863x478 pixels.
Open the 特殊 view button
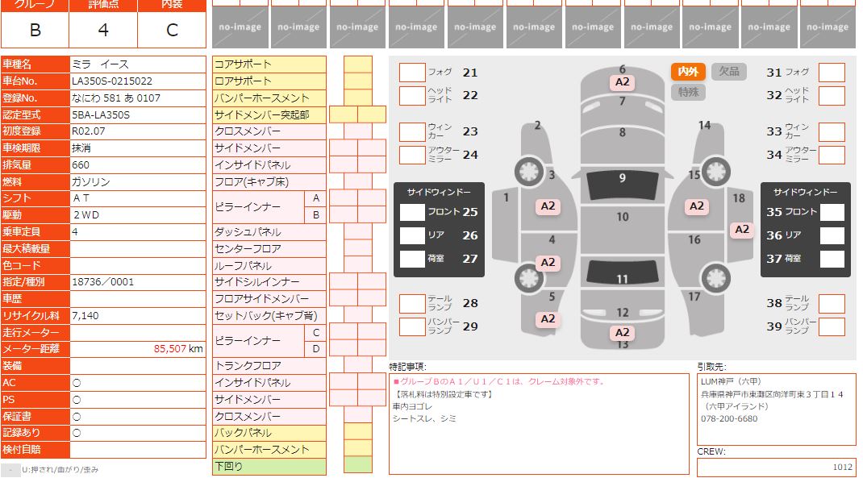pyautogui.click(x=688, y=92)
